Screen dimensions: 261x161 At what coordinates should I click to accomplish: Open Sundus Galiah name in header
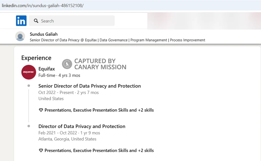(43, 34)
